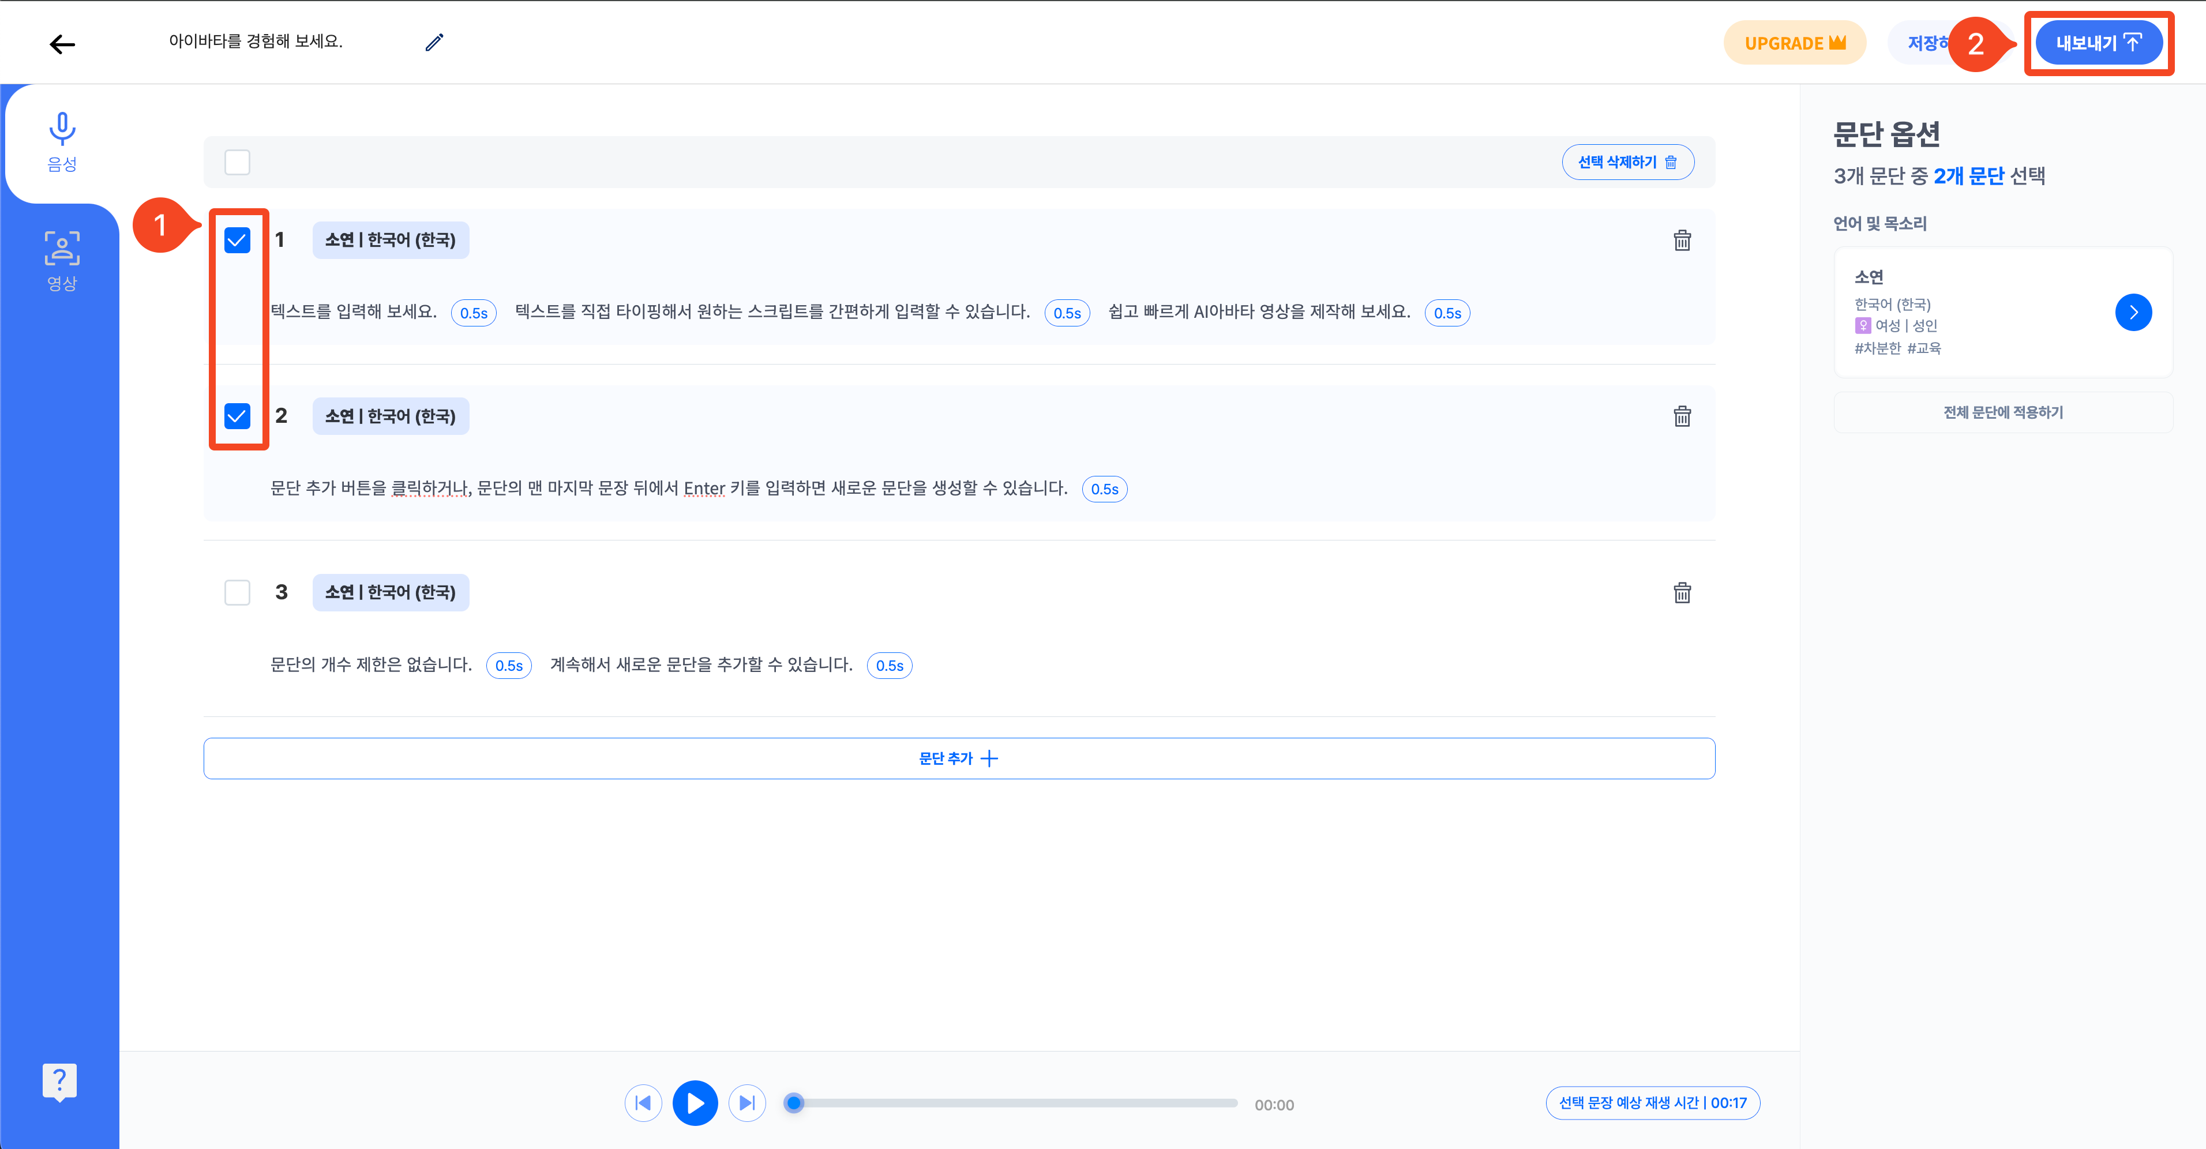This screenshot has height=1149, width=2206.
Task: Click the back arrow icon
Action: [62, 44]
